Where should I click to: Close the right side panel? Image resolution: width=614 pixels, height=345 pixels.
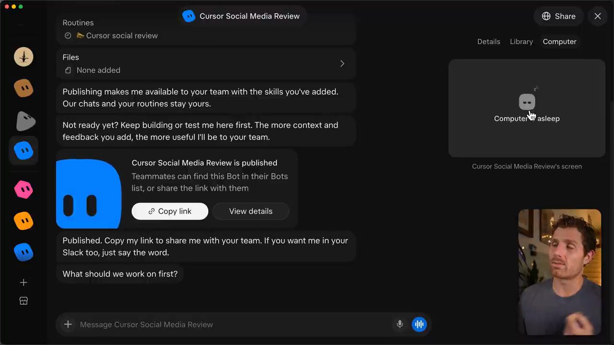click(598, 16)
